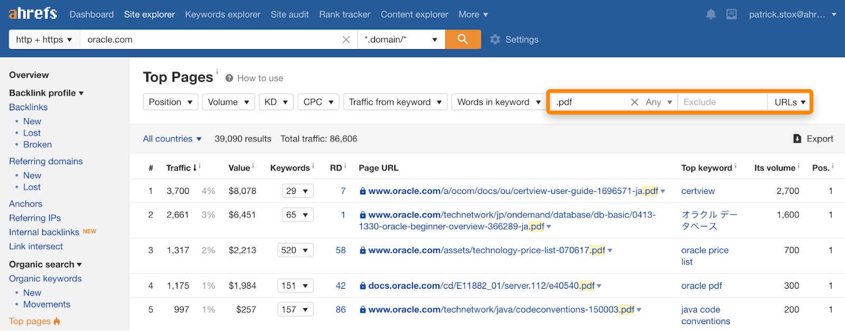Open the All countries selector
This screenshot has height=331, width=845.
pyautogui.click(x=172, y=139)
